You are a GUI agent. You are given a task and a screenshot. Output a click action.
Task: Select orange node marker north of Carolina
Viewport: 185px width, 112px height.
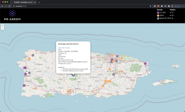tap(122, 58)
